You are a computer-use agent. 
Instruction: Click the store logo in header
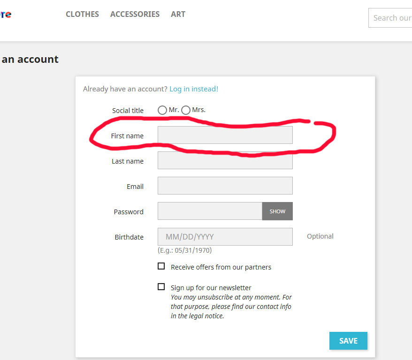5,14
